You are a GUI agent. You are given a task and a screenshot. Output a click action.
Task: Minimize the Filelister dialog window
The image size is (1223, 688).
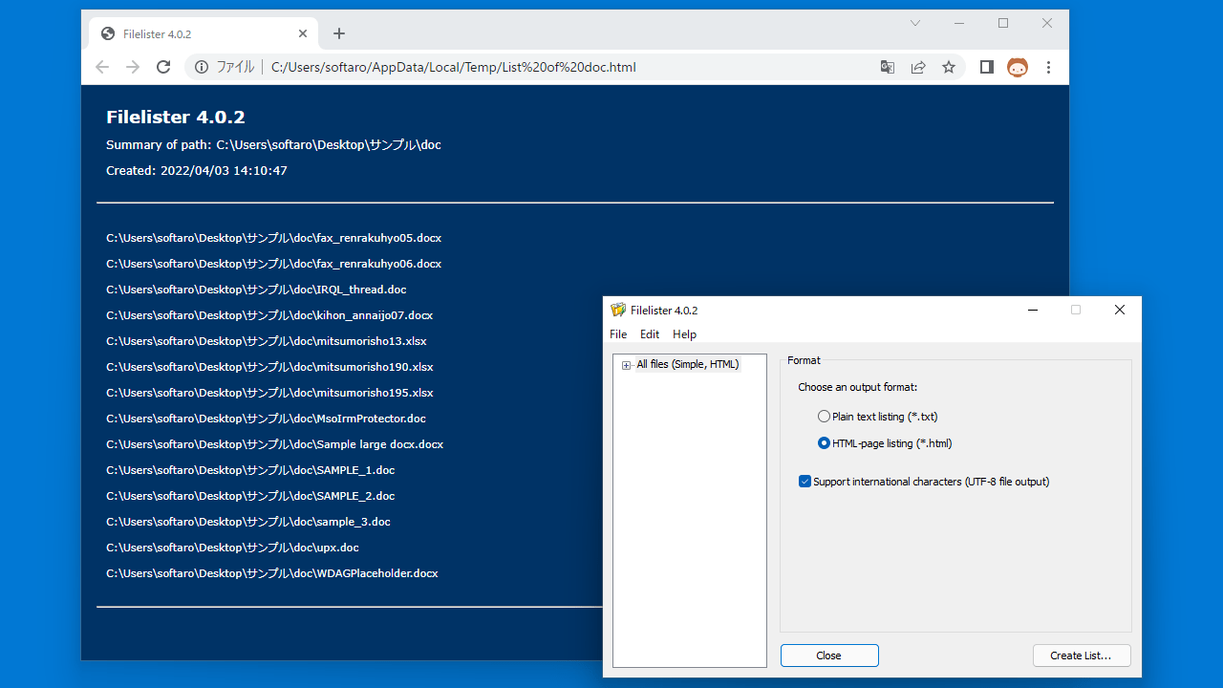(x=1032, y=310)
